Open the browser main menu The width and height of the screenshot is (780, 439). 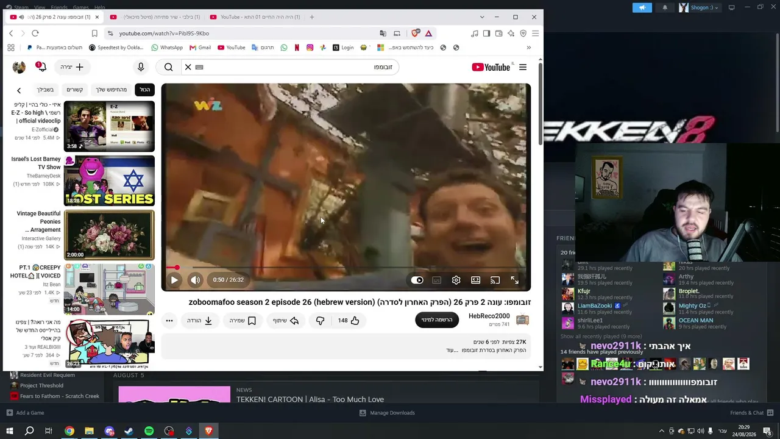point(535,34)
